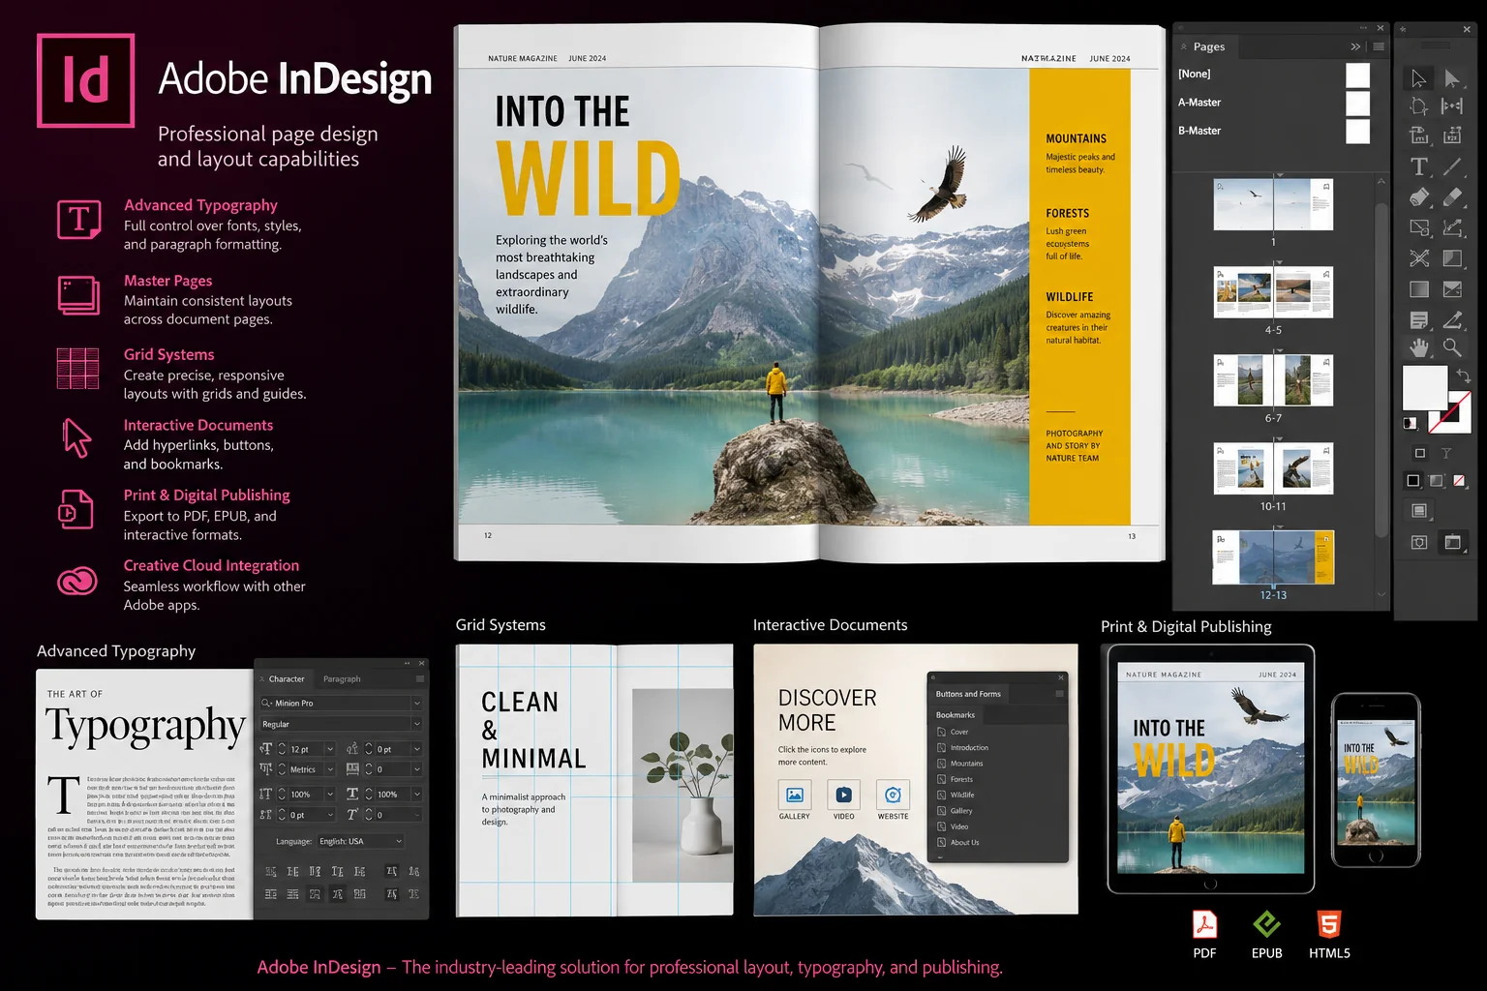Select the 4-5 spread thumbnail
Image resolution: width=1487 pixels, height=991 pixels.
[x=1273, y=292]
